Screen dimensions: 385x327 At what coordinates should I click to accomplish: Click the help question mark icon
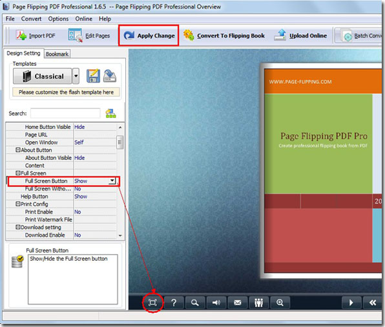pyautogui.click(x=174, y=302)
